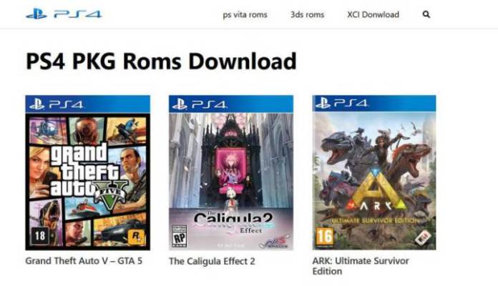The image size is (498, 286).
Task: Click the blue PS4 banner atop the GTA cover
Action: pyautogui.click(x=88, y=104)
